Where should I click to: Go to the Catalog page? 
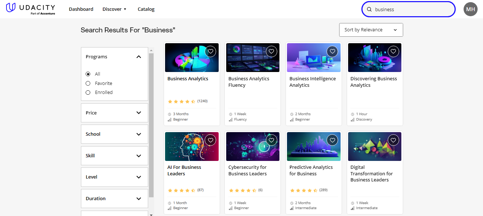pos(146,9)
